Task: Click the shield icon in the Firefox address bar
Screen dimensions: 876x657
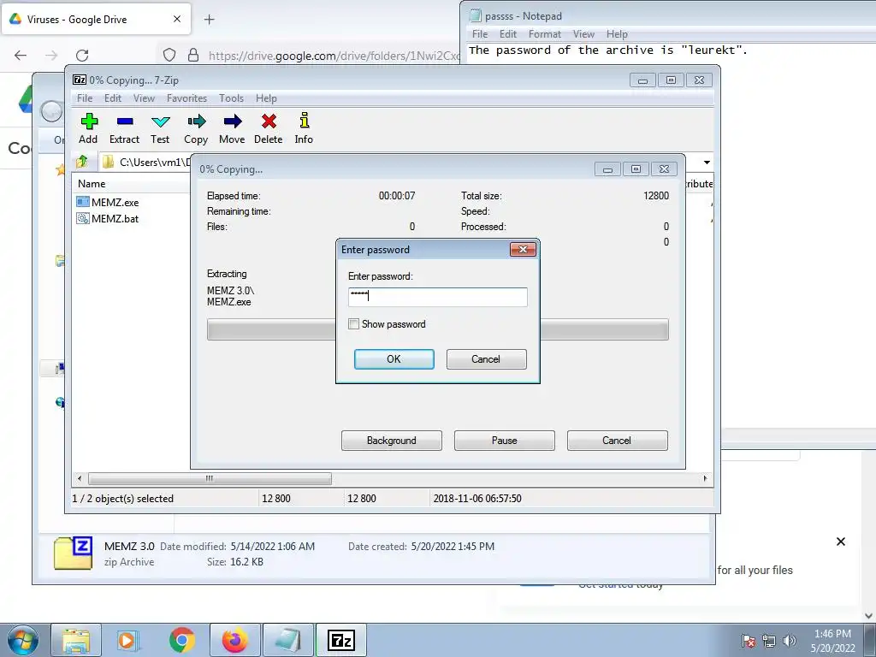Action: [x=169, y=55]
